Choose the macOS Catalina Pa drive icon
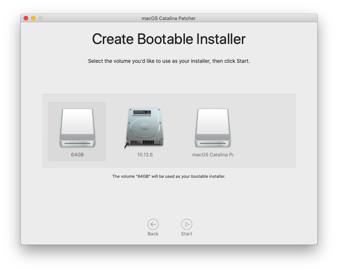 click(213, 128)
